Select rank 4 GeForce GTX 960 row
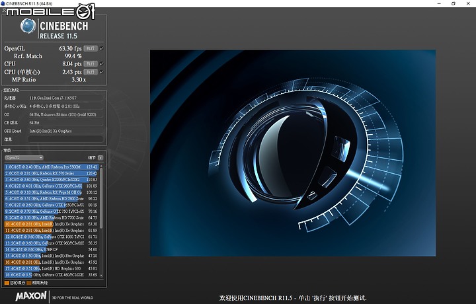476x304 pixels. (x=52, y=186)
